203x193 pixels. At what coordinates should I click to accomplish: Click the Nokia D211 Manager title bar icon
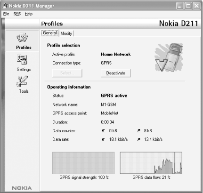5,6
